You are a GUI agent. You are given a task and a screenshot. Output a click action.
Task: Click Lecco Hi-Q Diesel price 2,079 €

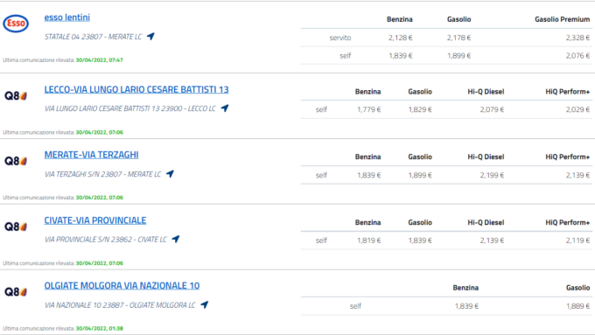pos(492,109)
